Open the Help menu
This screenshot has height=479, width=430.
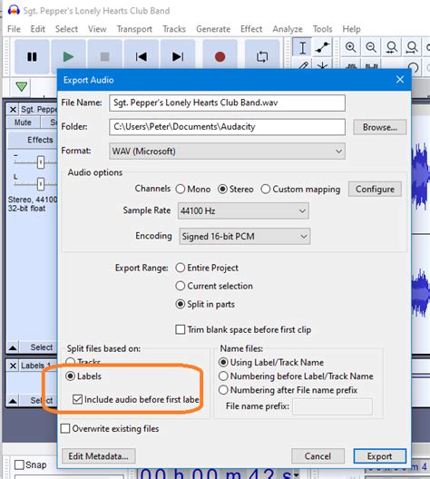[351, 29]
